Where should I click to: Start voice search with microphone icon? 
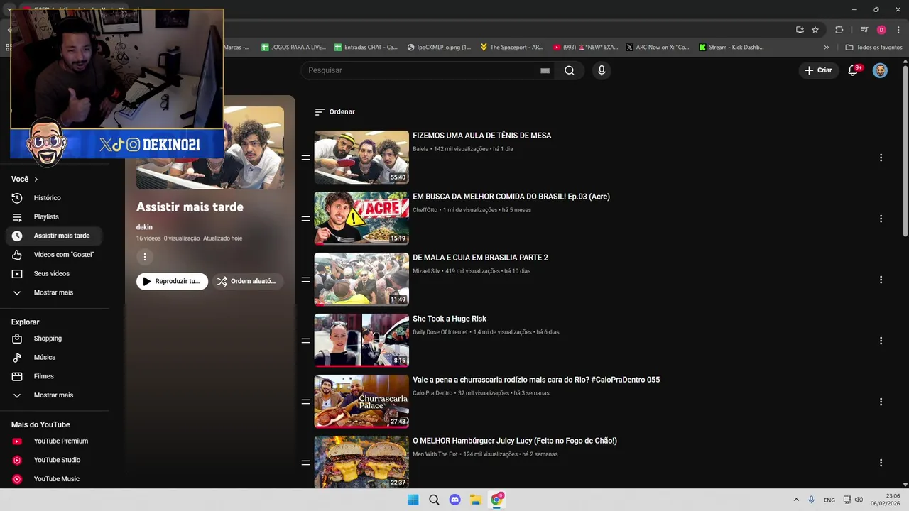602,70
